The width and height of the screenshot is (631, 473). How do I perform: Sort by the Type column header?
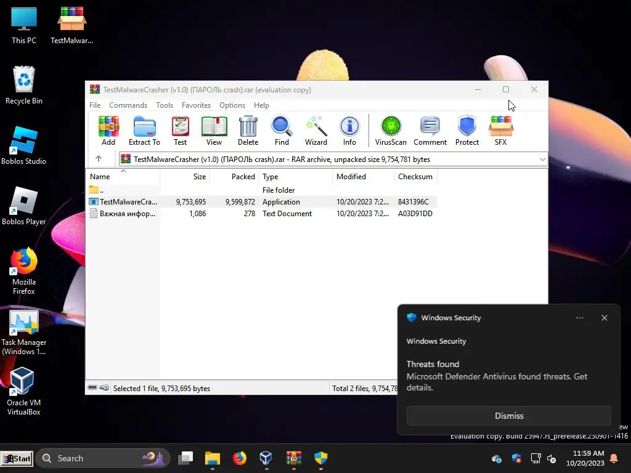296,177
